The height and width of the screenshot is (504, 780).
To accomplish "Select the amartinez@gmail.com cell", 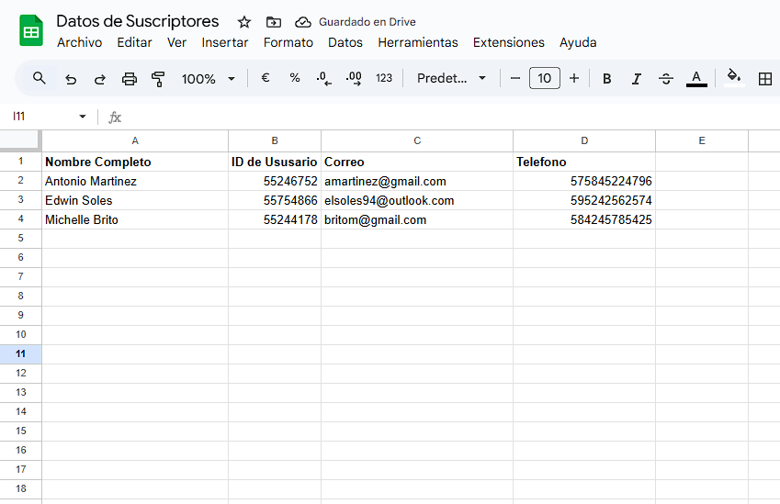I will point(417,182).
